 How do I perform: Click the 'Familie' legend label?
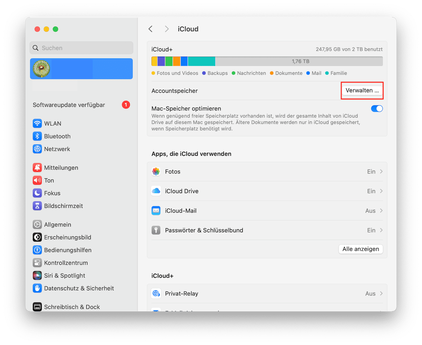339,73
